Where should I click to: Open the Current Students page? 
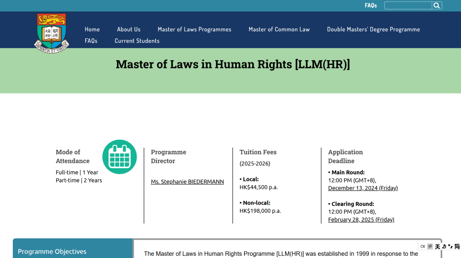point(137,41)
